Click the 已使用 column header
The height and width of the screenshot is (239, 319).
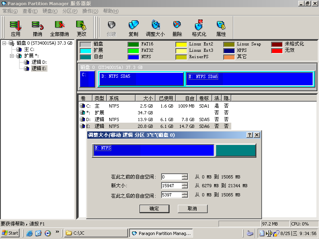point(165,98)
